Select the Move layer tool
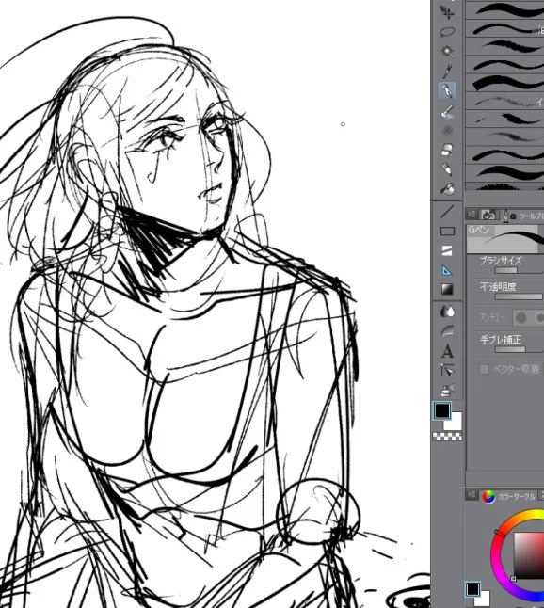This screenshot has height=608, width=544. coord(447,13)
